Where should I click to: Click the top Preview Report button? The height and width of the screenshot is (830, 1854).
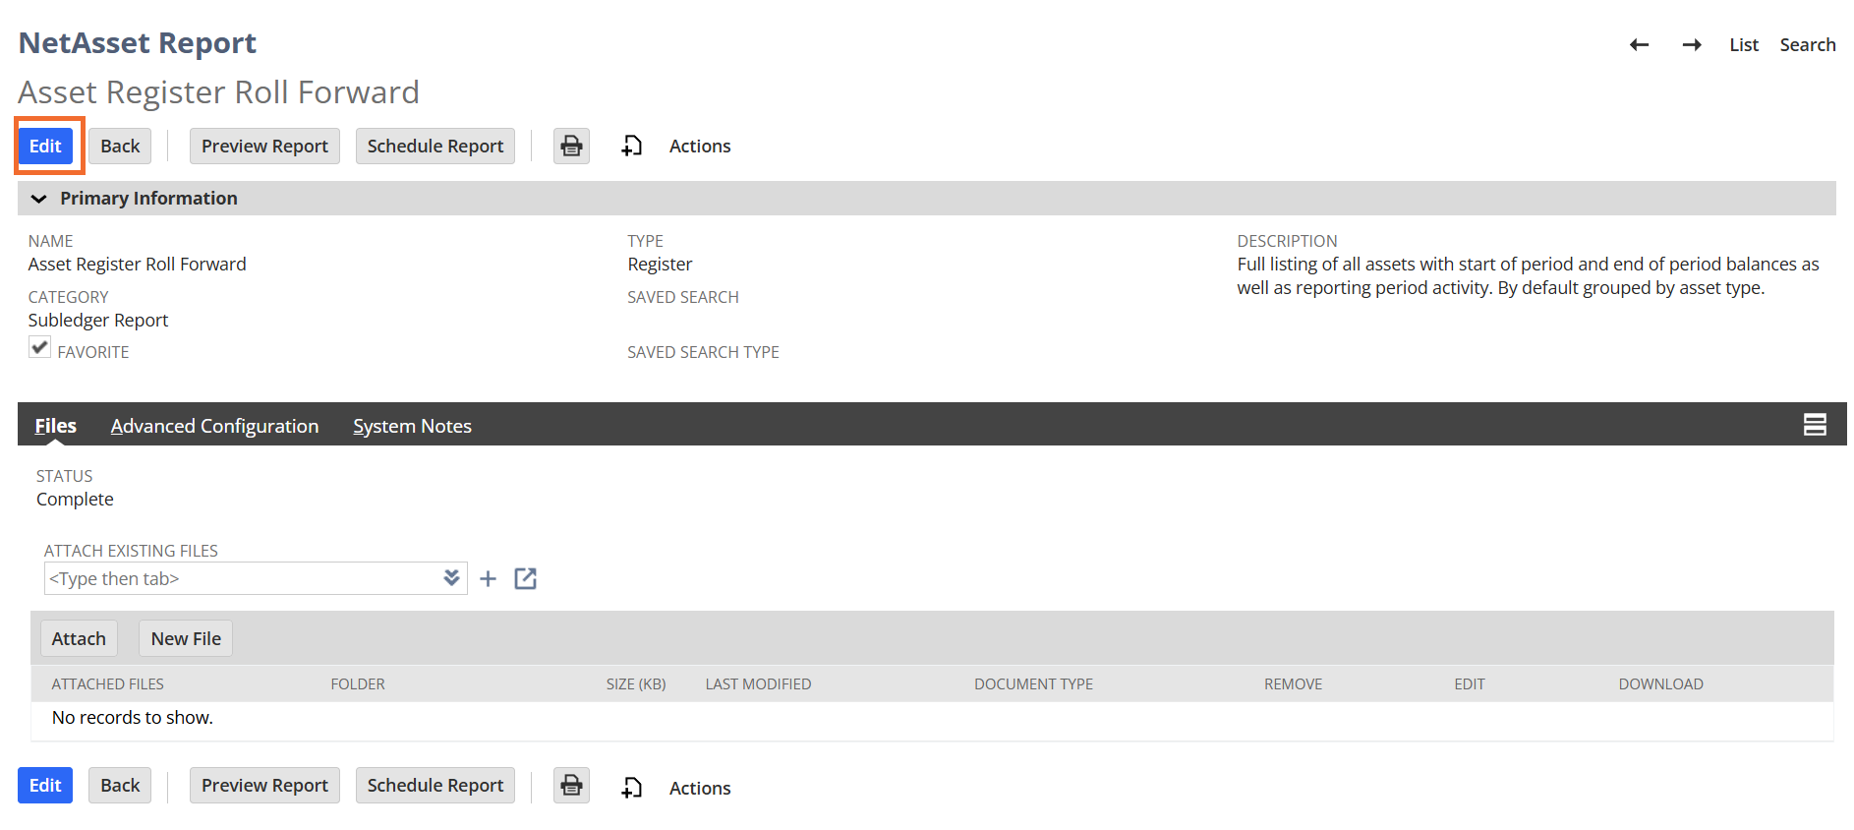pos(264,147)
